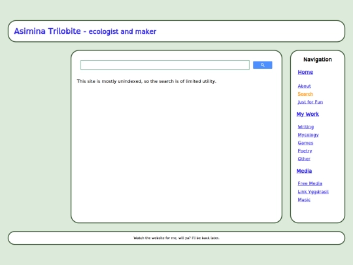
Task: Open the Home navigation link
Action: [x=305, y=72]
